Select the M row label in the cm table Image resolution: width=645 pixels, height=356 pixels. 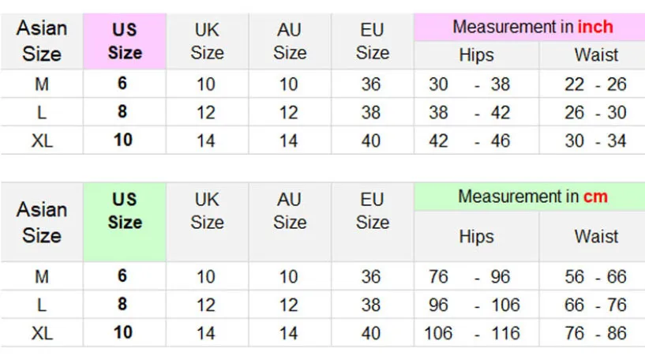[42, 277]
